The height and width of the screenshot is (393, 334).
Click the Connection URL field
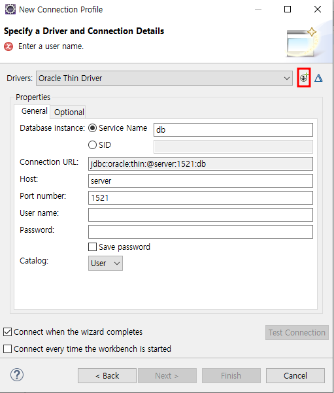point(201,163)
